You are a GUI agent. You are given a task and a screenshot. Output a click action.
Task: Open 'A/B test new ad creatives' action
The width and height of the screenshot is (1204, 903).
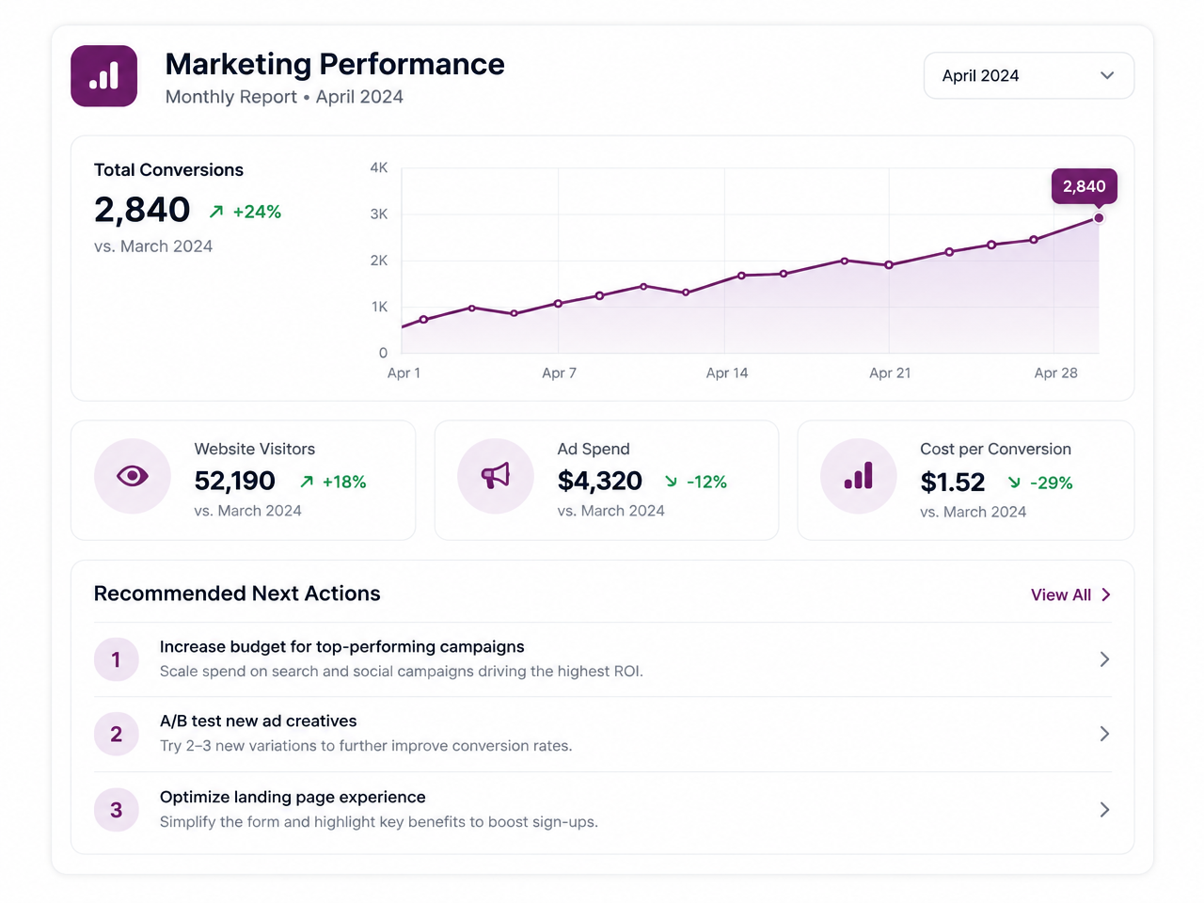click(602, 734)
